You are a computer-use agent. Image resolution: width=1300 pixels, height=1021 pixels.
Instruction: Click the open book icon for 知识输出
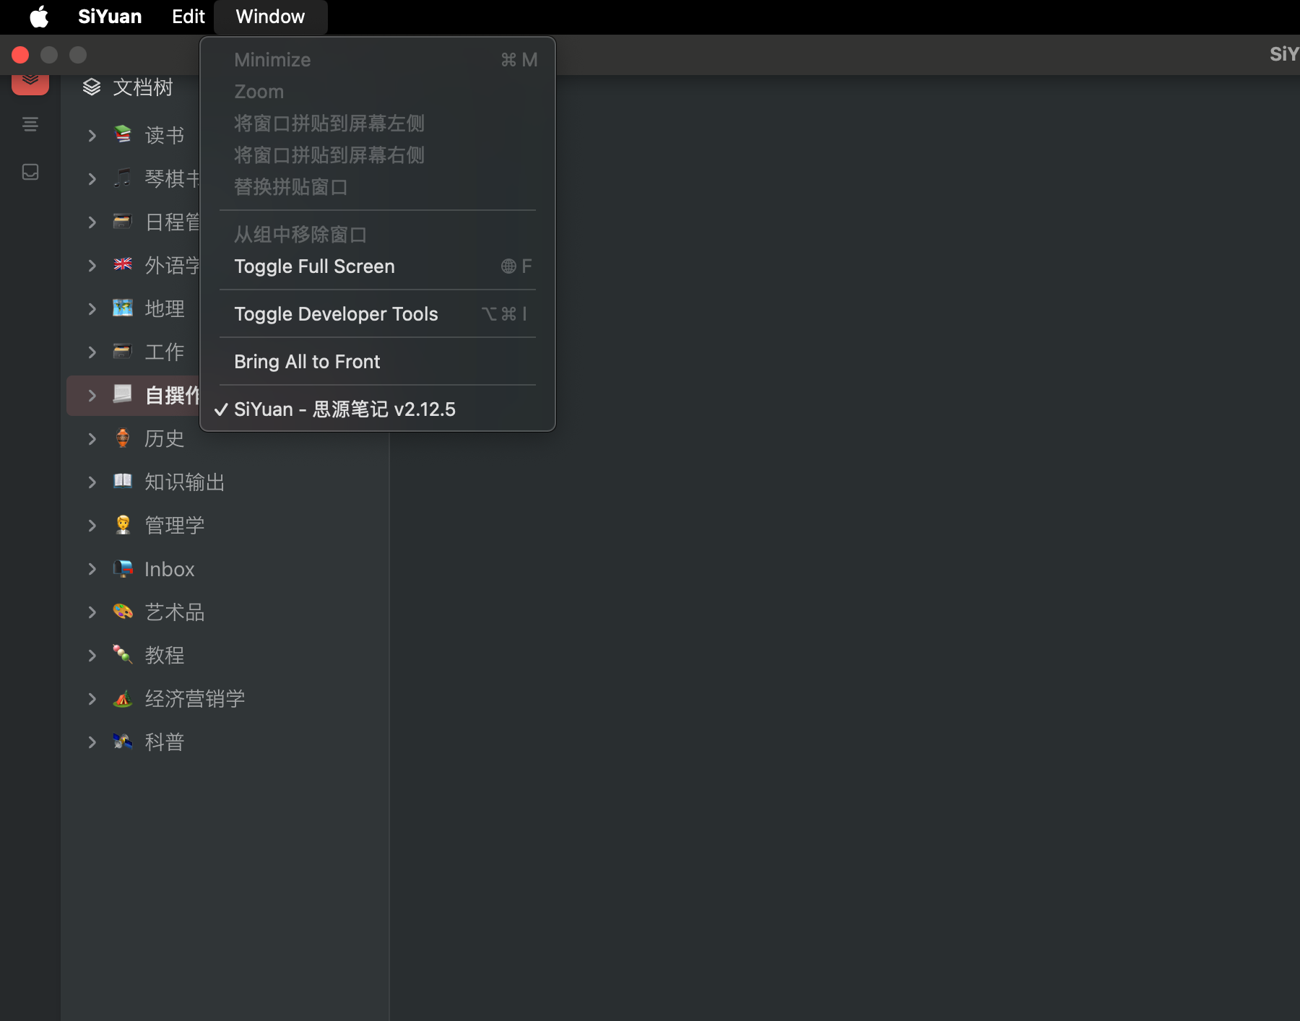123,481
